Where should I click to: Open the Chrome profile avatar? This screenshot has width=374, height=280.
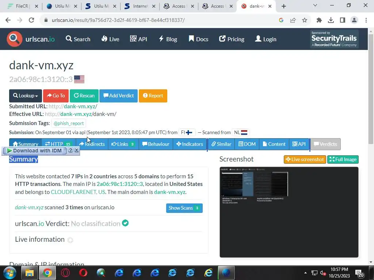[x=354, y=20]
